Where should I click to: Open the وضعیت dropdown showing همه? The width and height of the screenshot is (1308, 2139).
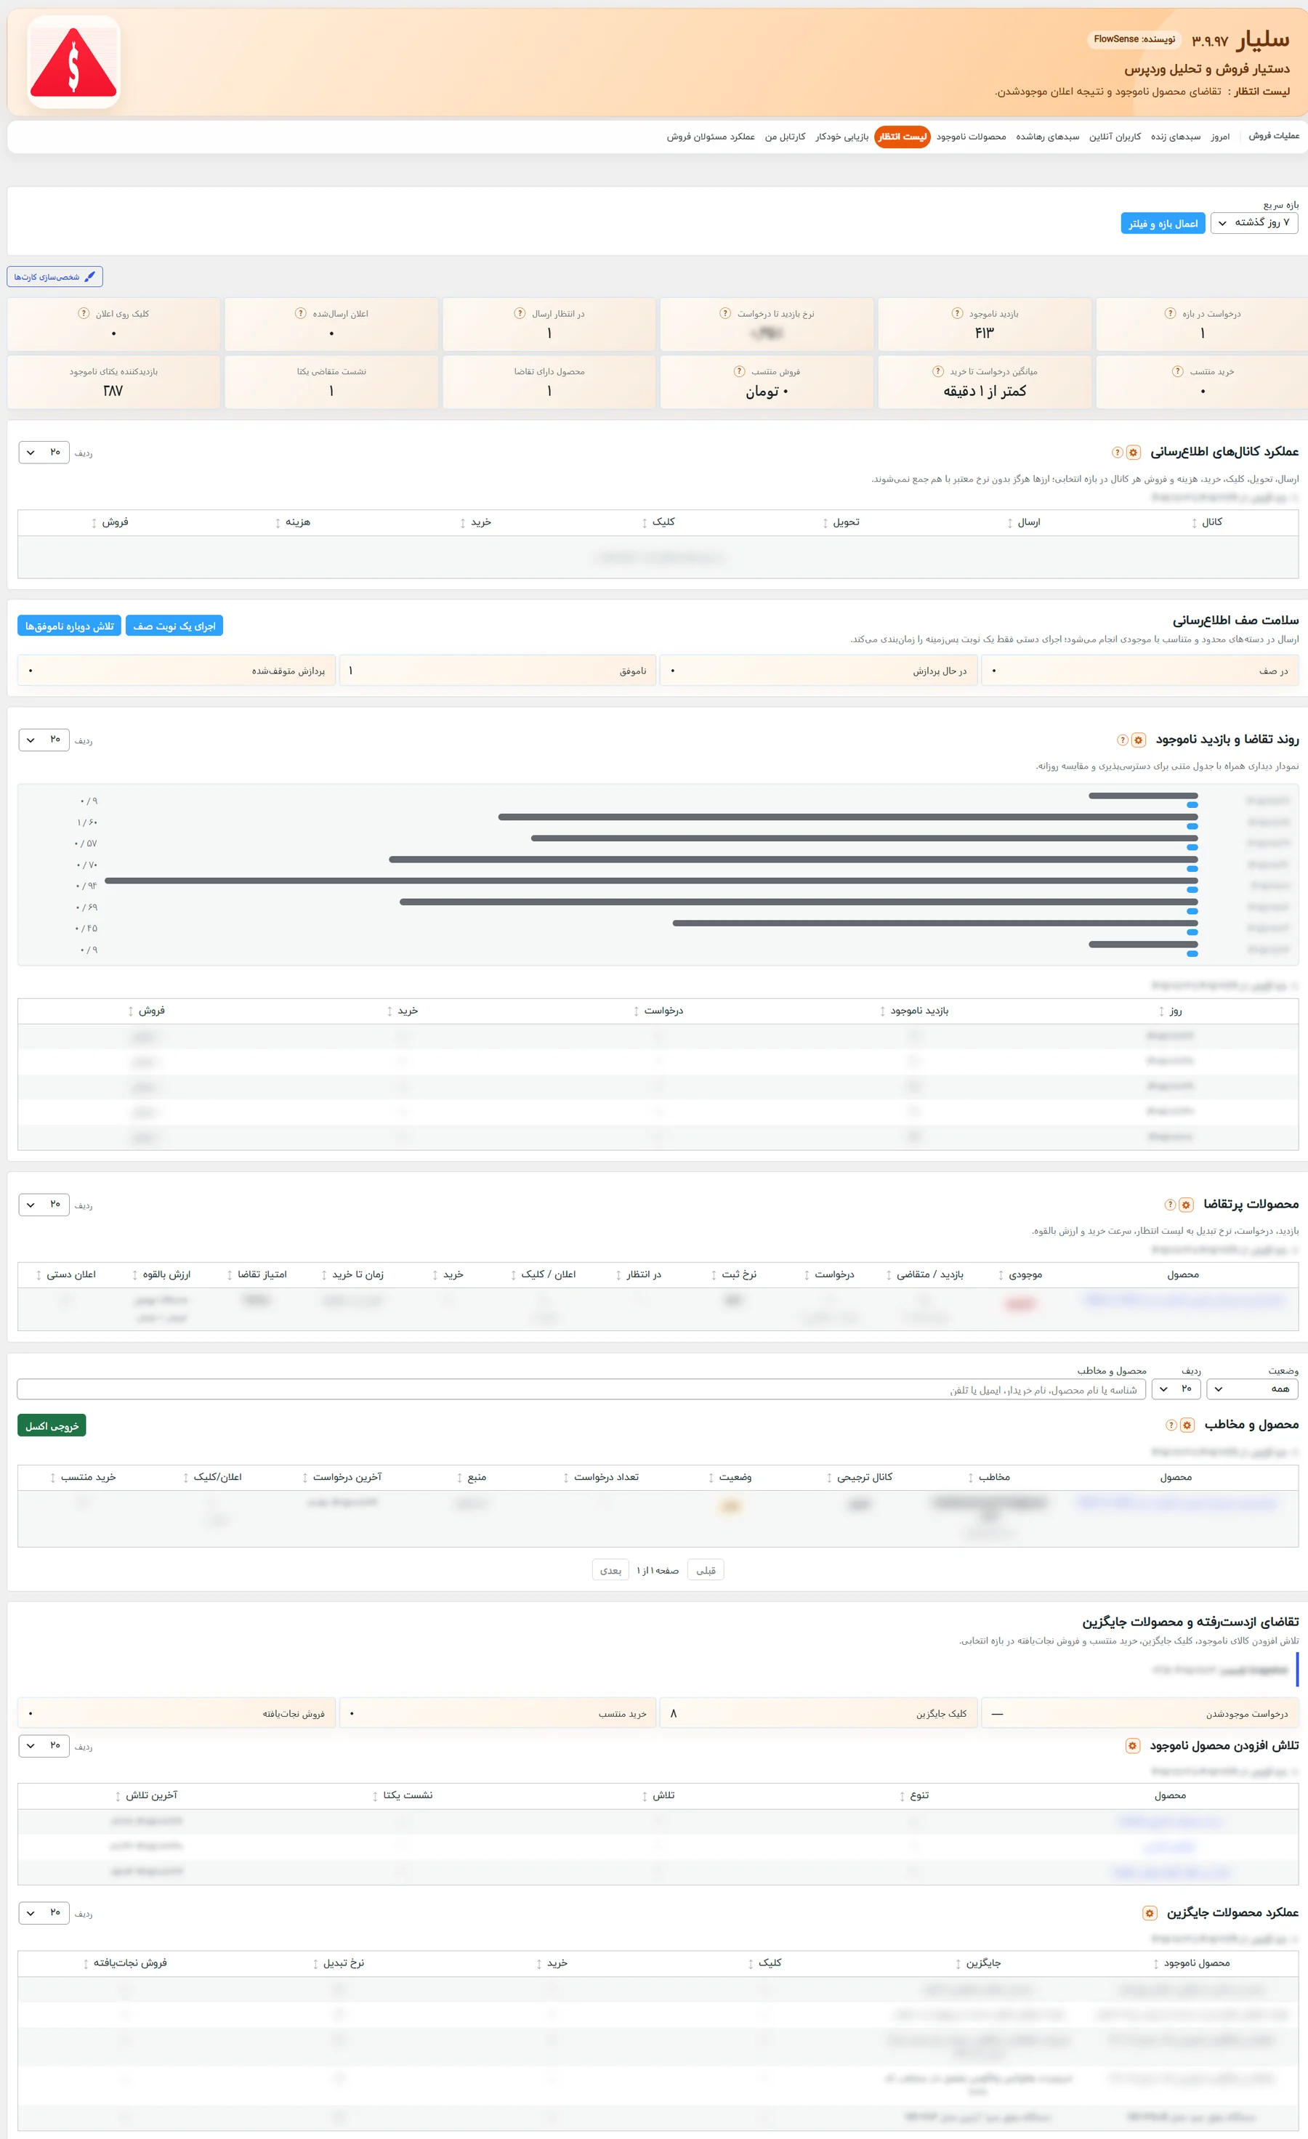(1253, 1389)
